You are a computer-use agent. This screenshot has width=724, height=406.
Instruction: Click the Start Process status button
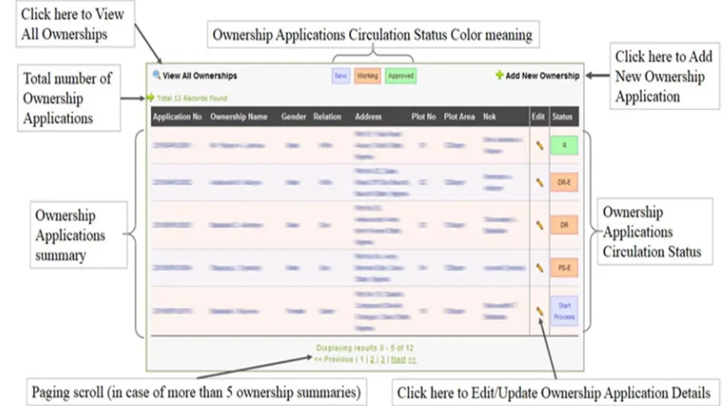point(564,311)
